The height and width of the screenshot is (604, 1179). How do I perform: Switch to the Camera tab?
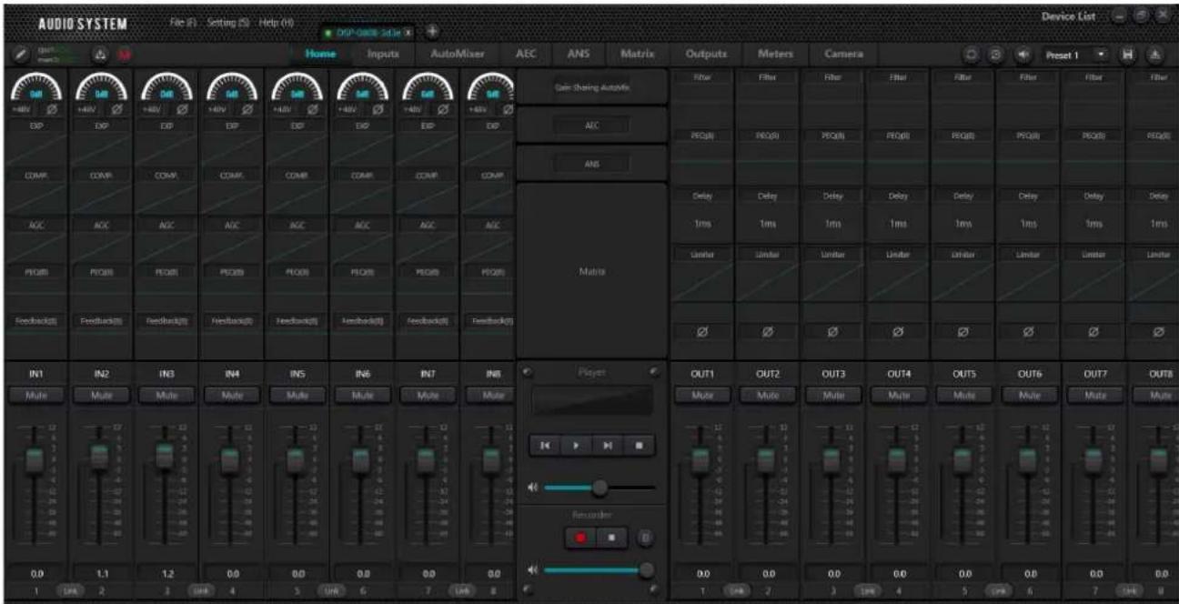point(843,55)
